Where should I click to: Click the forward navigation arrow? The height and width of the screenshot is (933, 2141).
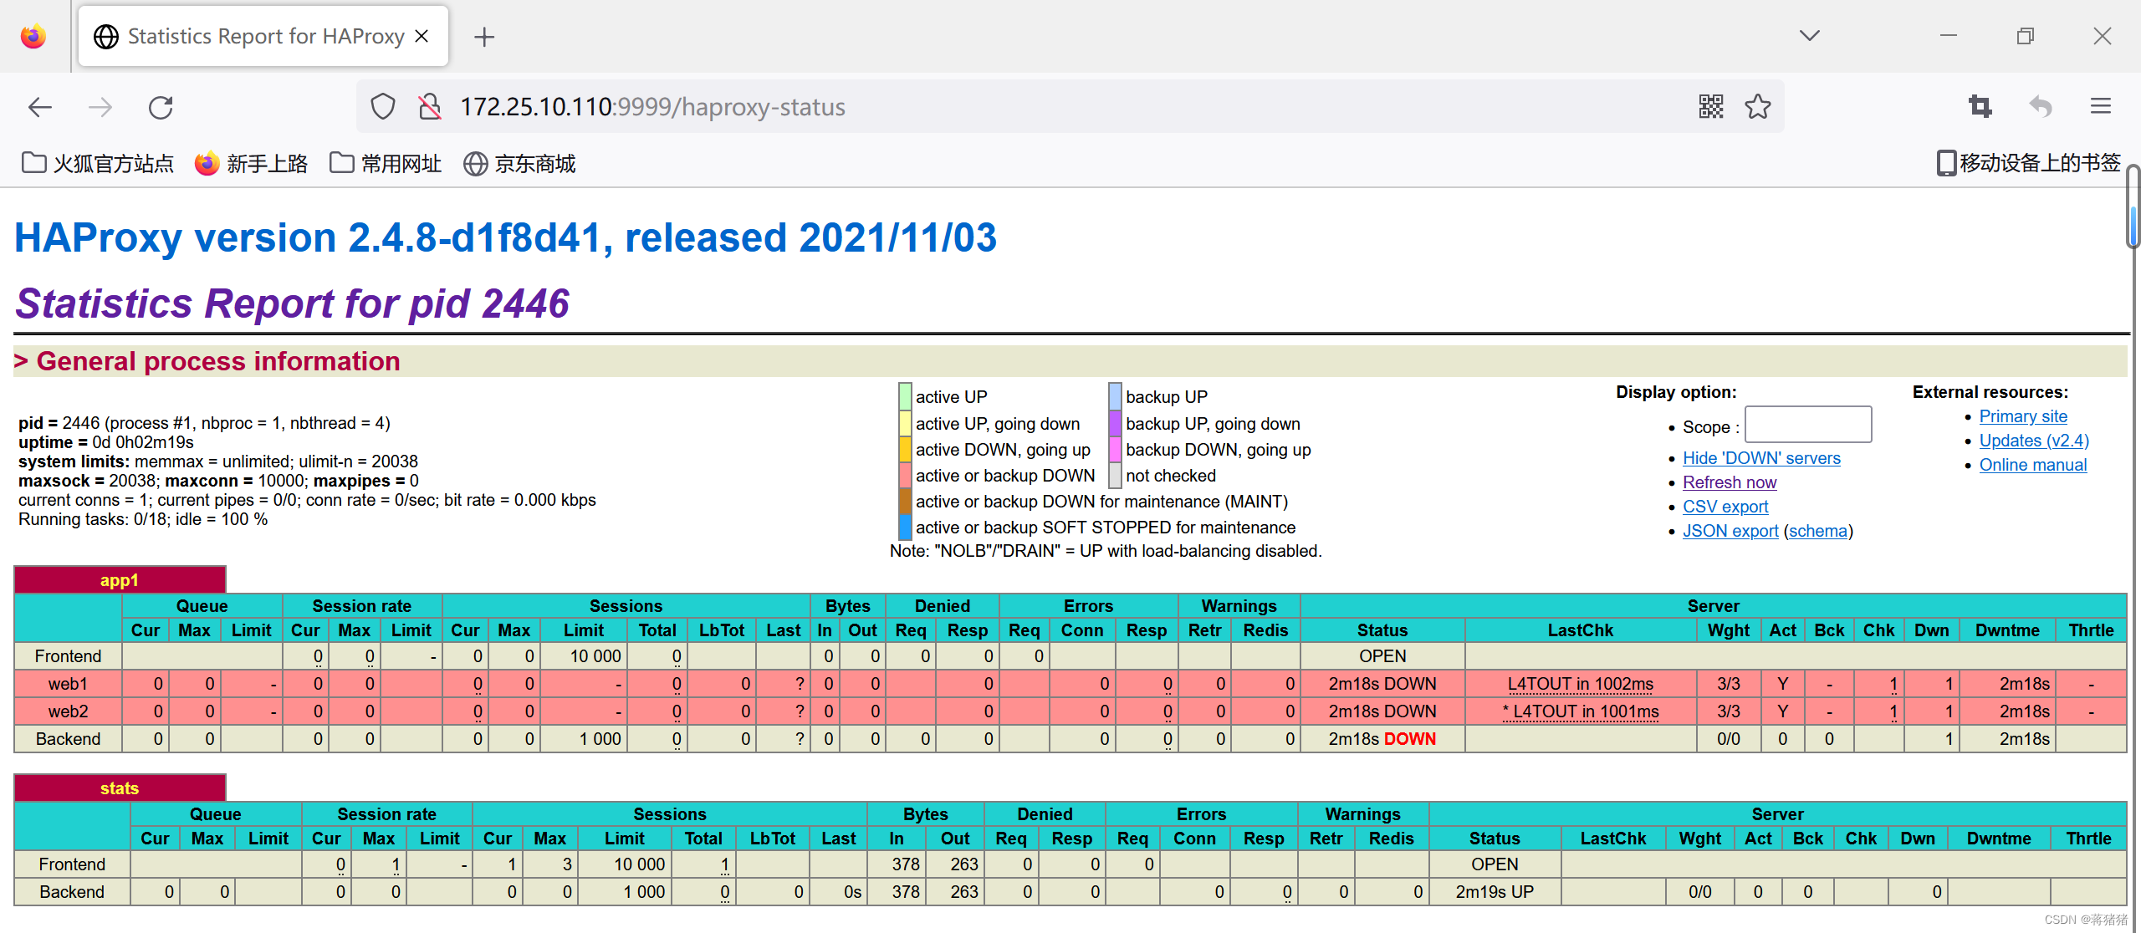[100, 107]
